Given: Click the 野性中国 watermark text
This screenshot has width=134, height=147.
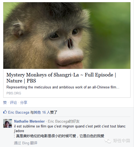Looking at the screenshot, I should [122, 140].
